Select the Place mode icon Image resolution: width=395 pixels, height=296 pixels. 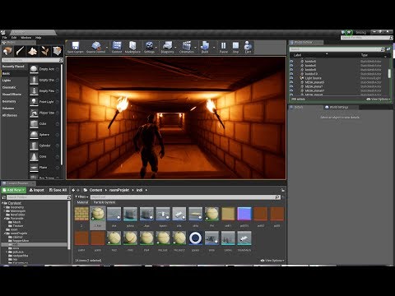pyautogui.click(x=7, y=51)
